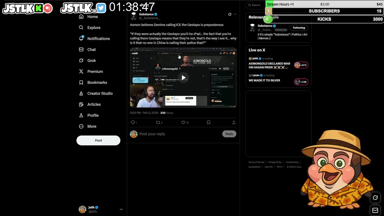Click the Notifications bell icon

click(x=81, y=38)
